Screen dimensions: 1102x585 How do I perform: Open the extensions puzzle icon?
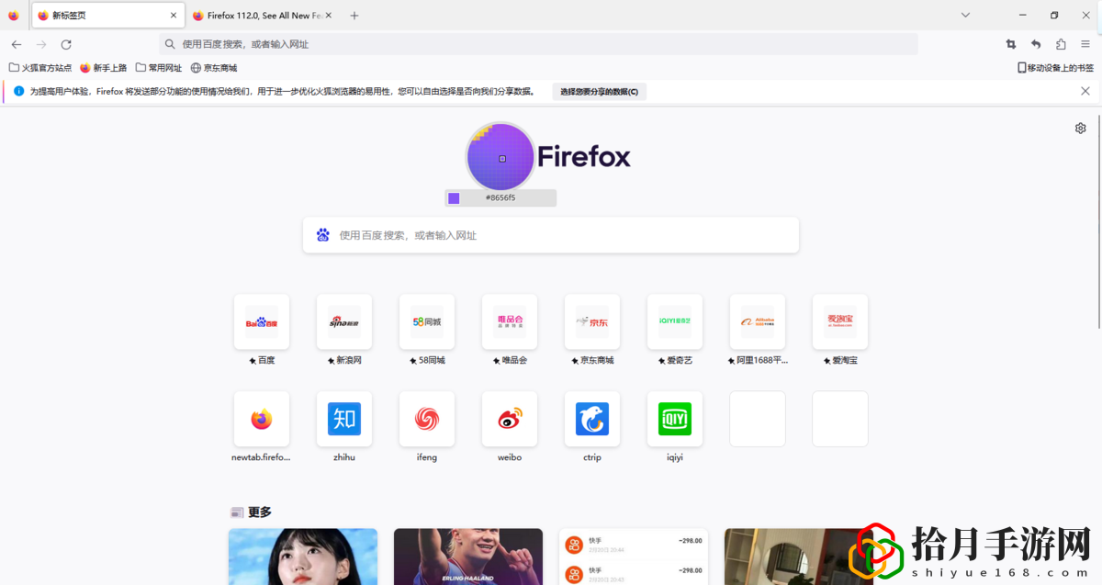(x=1061, y=44)
